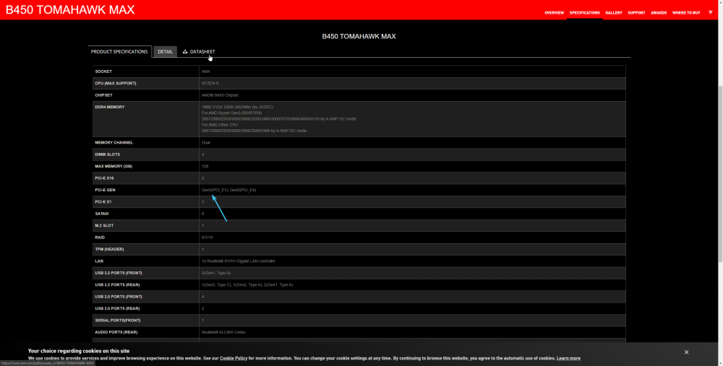
Task: Select the 2(Gen1, Type A) value
Action: tap(216, 273)
